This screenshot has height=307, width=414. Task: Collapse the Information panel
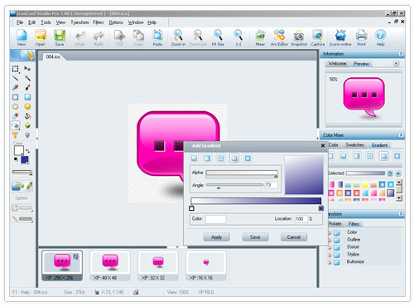[402, 53]
